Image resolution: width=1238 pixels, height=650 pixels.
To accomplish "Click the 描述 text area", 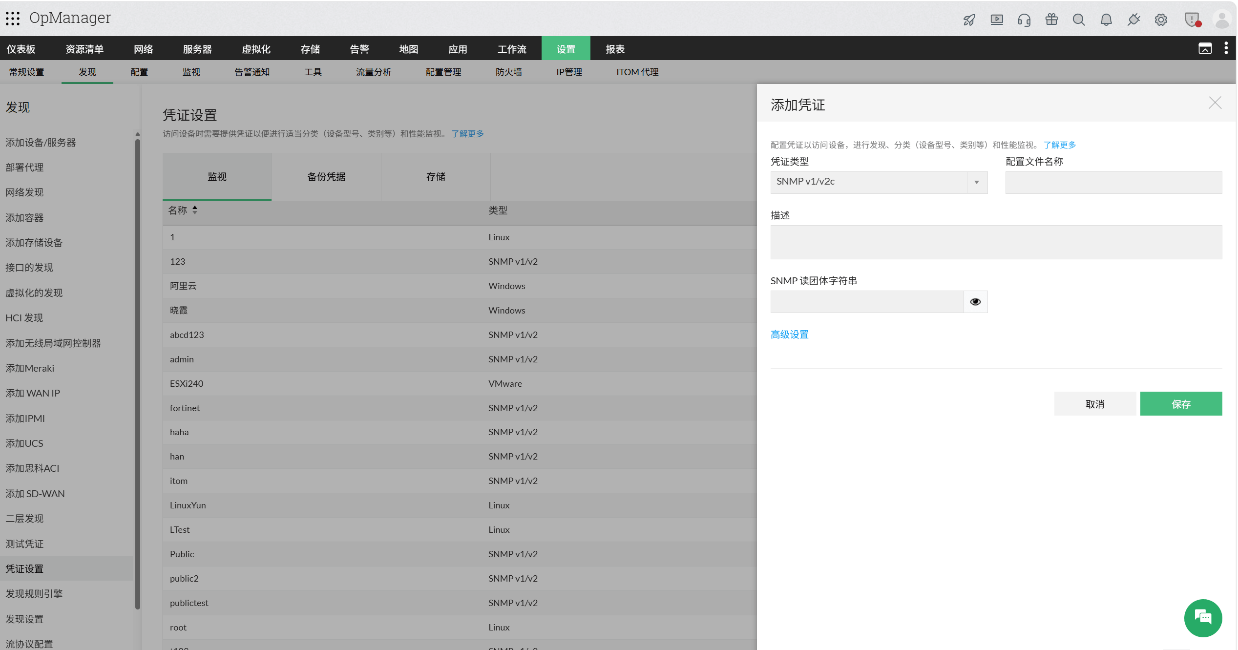I will click(996, 242).
